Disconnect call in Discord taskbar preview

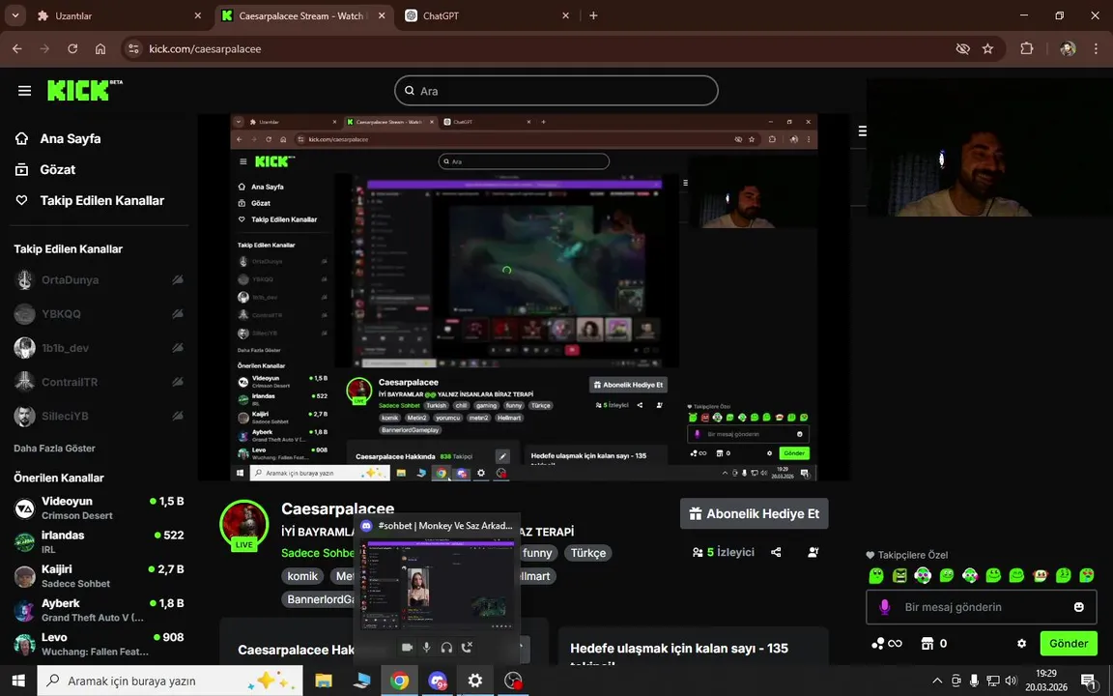(467, 648)
